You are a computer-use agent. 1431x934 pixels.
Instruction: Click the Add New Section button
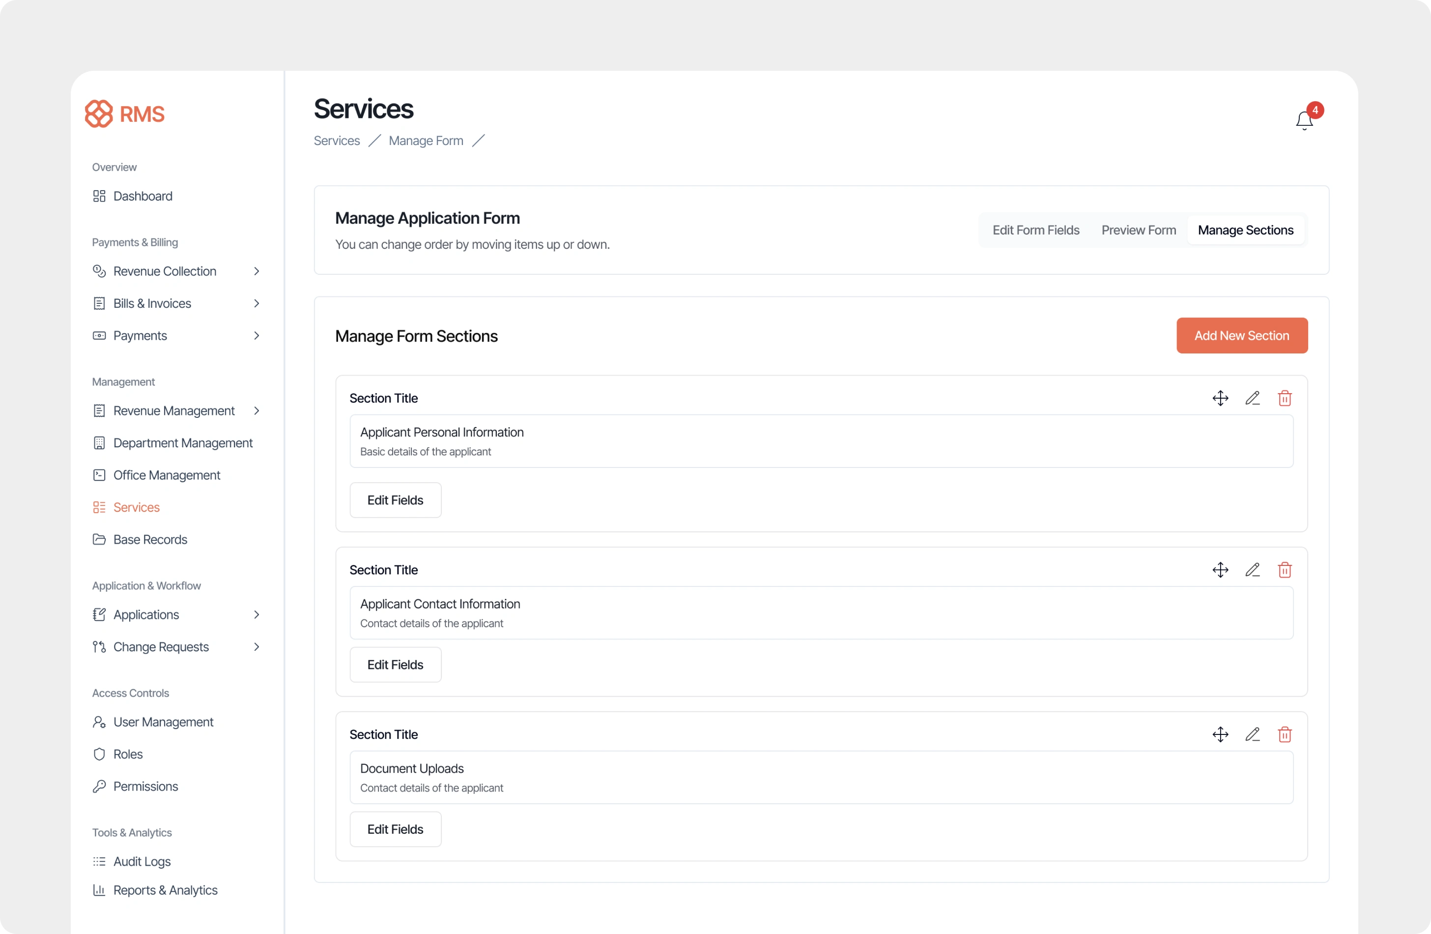[x=1242, y=336]
